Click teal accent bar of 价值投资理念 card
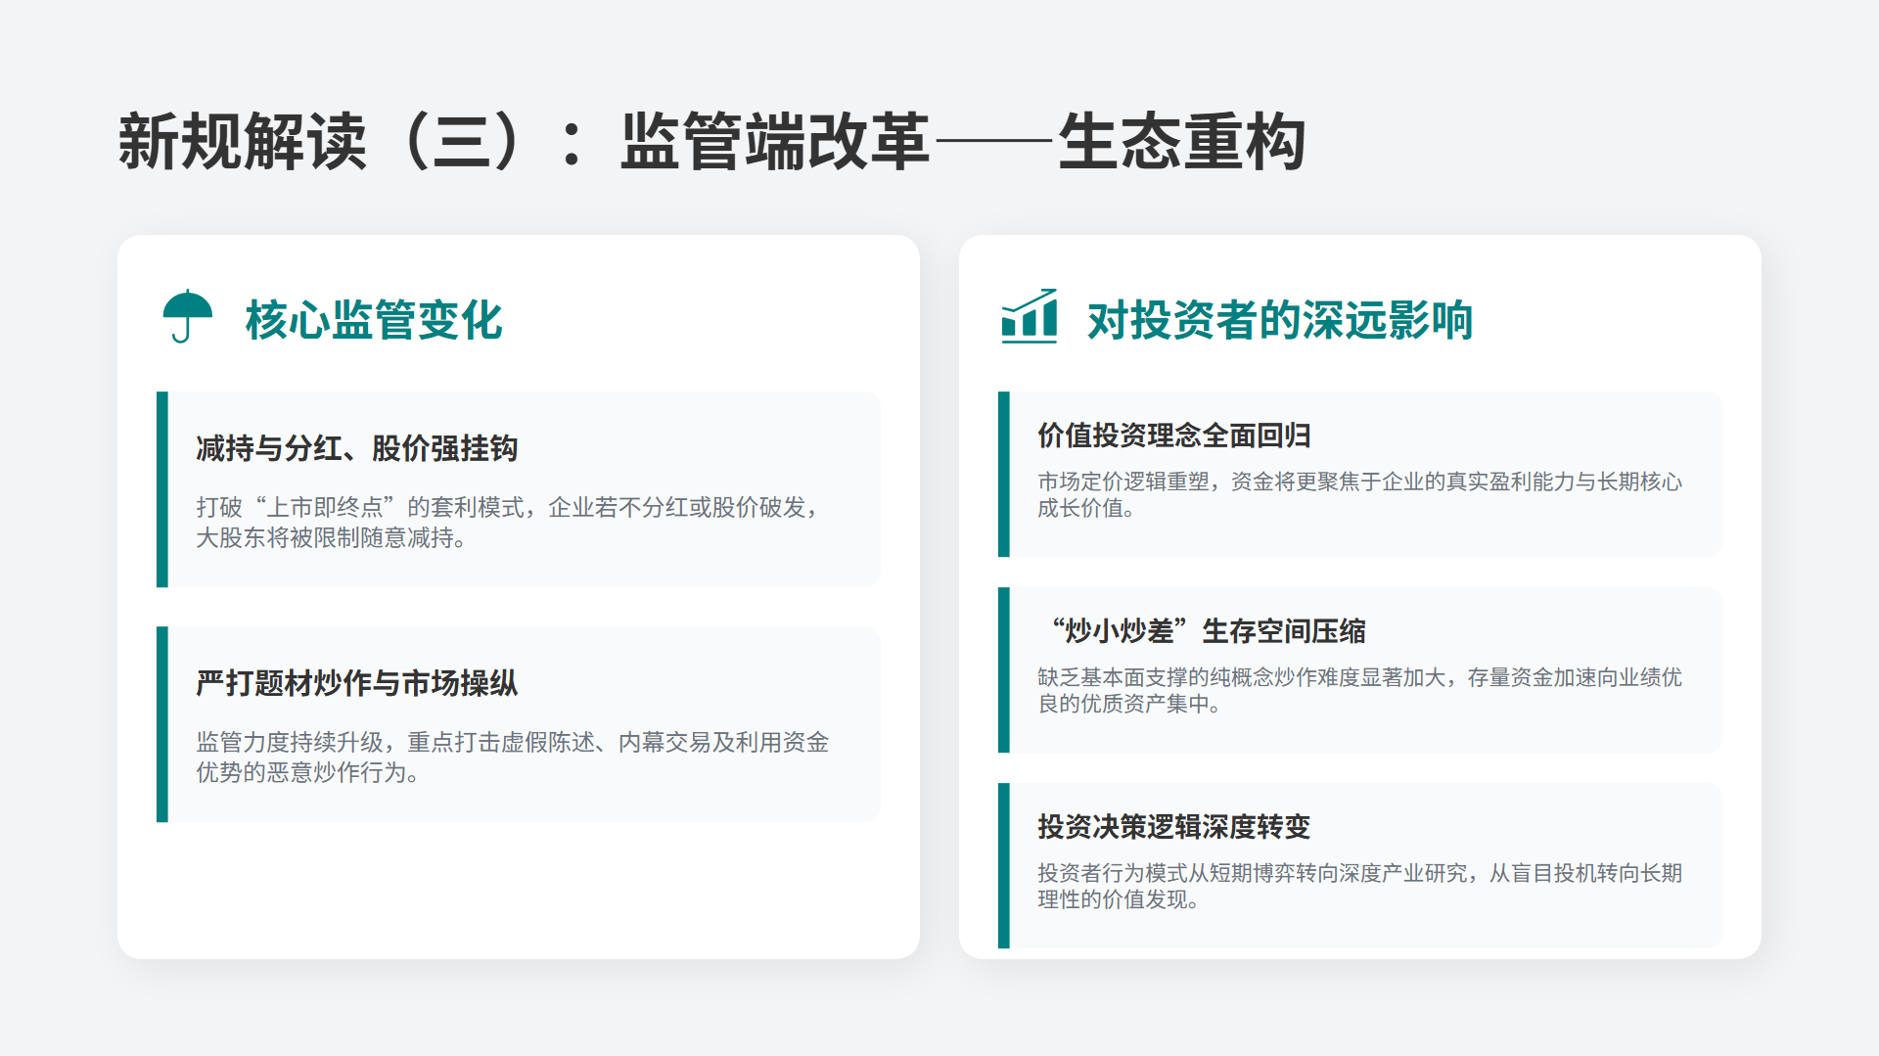The width and height of the screenshot is (1879, 1056). pos(1004,475)
